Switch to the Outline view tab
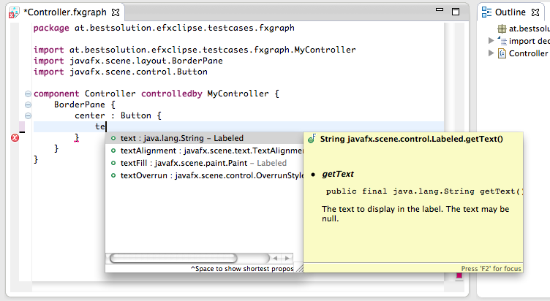Viewport: 550px width, 301px height. (510, 12)
